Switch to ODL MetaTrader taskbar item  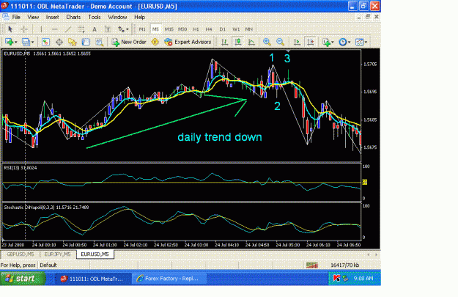[92, 279]
